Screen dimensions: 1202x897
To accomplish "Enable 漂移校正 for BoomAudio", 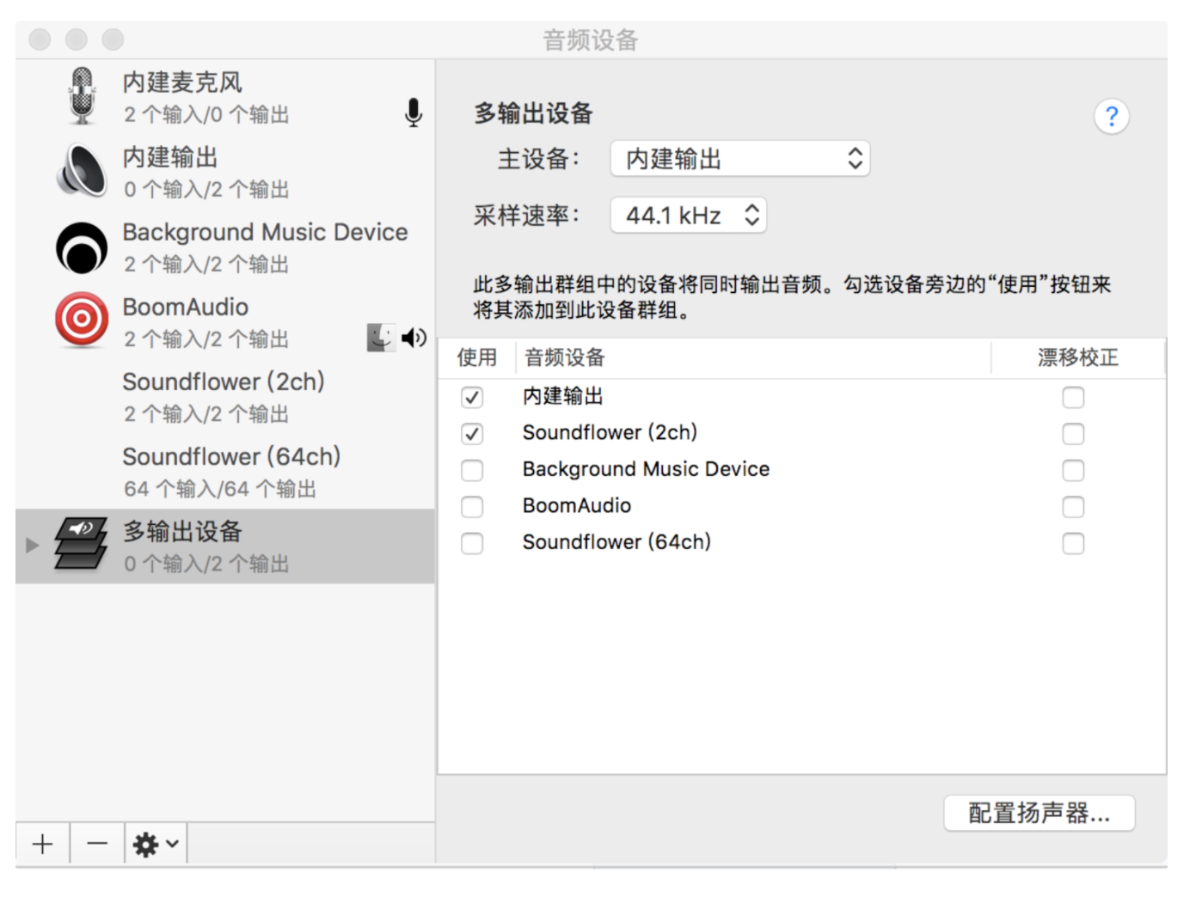I will 1073,506.
